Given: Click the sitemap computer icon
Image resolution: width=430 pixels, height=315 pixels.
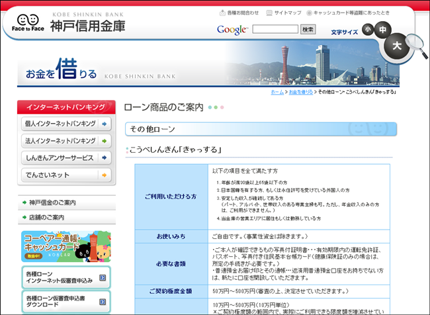Looking at the screenshot, I should click(x=269, y=13).
